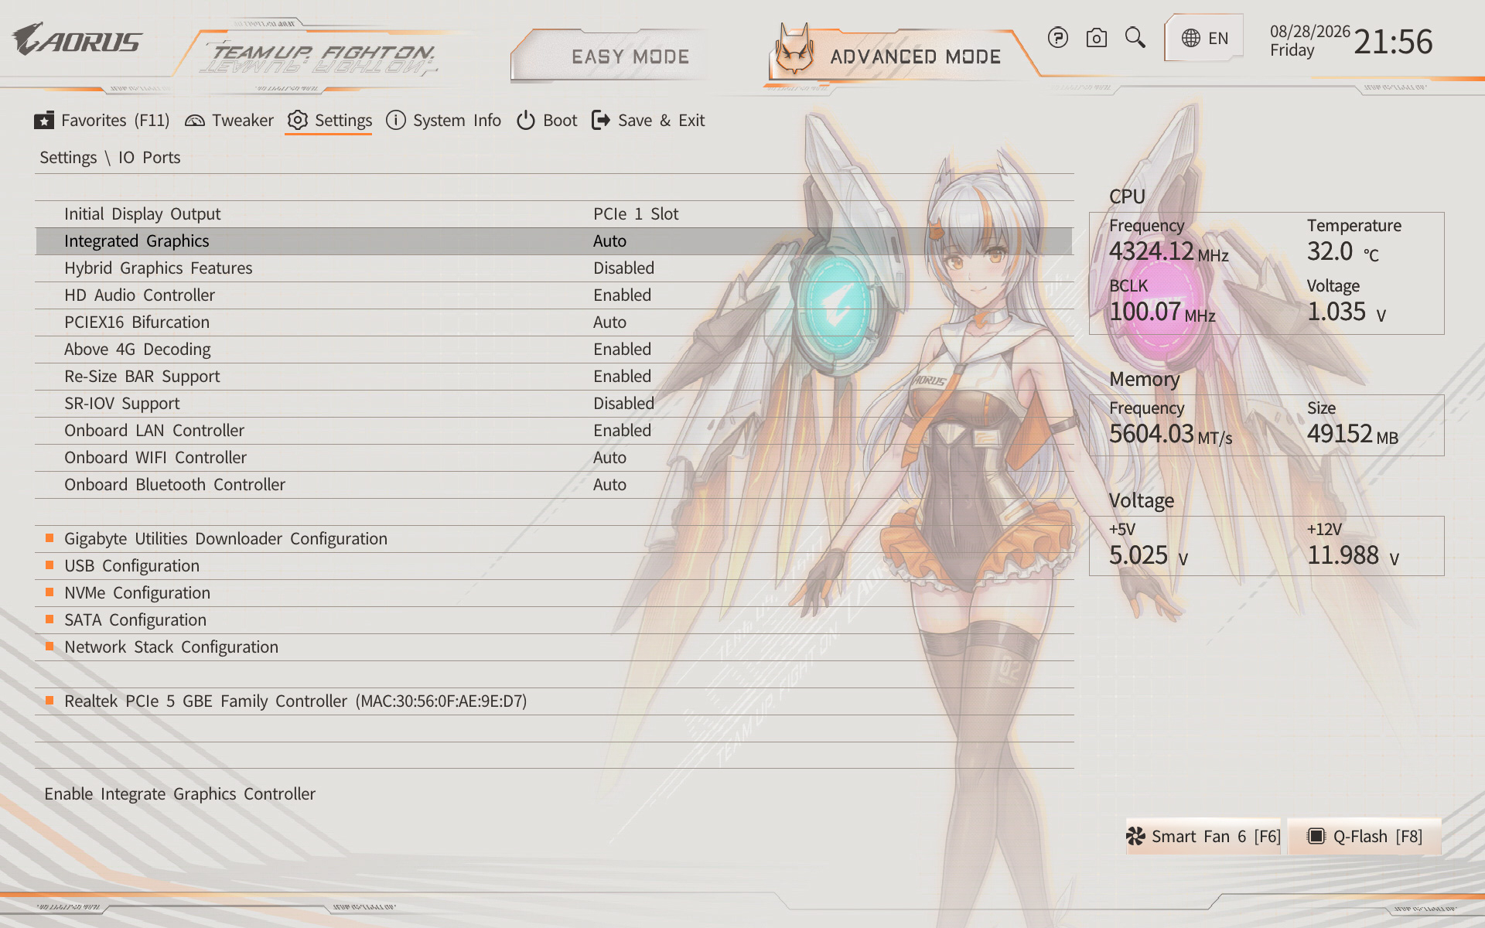Change language with EN globe button

[1204, 38]
